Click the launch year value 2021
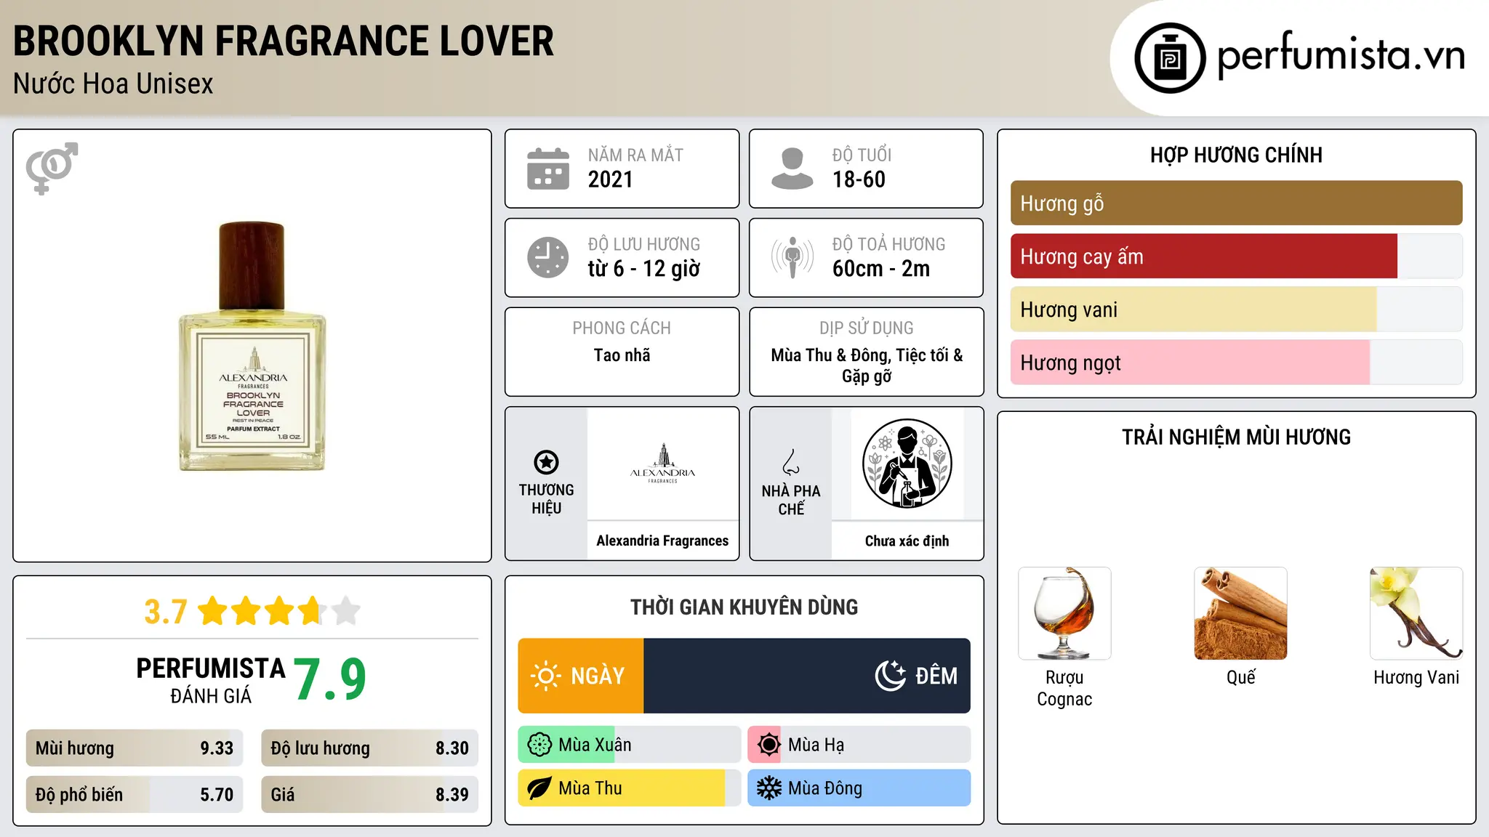 pyautogui.click(x=611, y=179)
